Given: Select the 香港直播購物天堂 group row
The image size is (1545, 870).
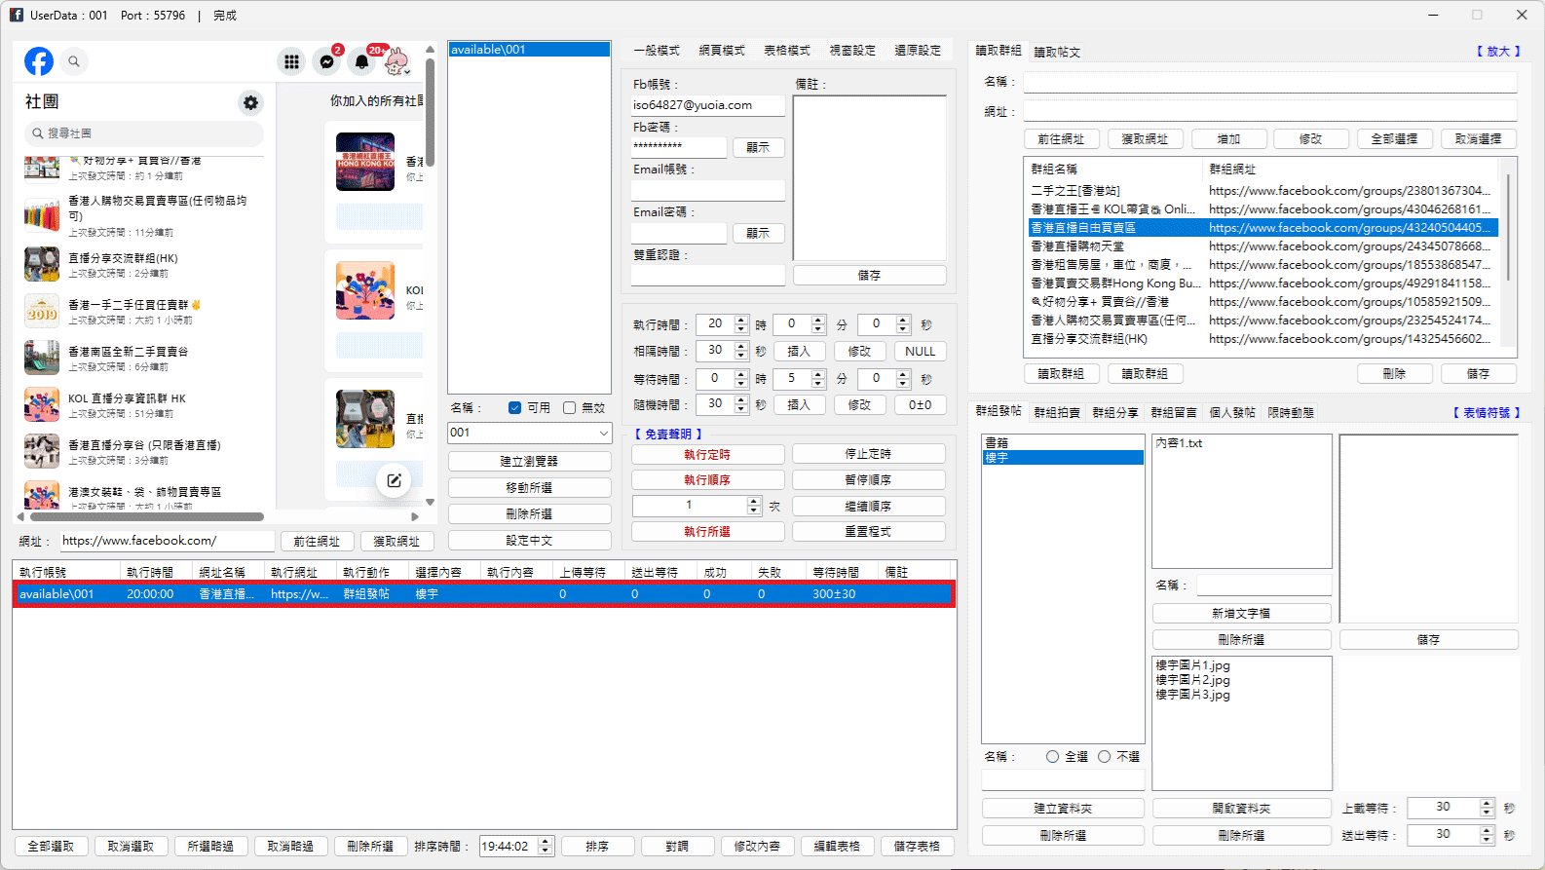Looking at the screenshot, I should point(1263,246).
